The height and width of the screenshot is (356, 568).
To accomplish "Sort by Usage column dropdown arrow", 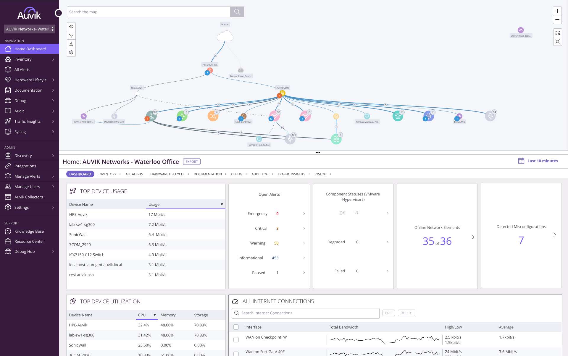I will tap(222, 204).
